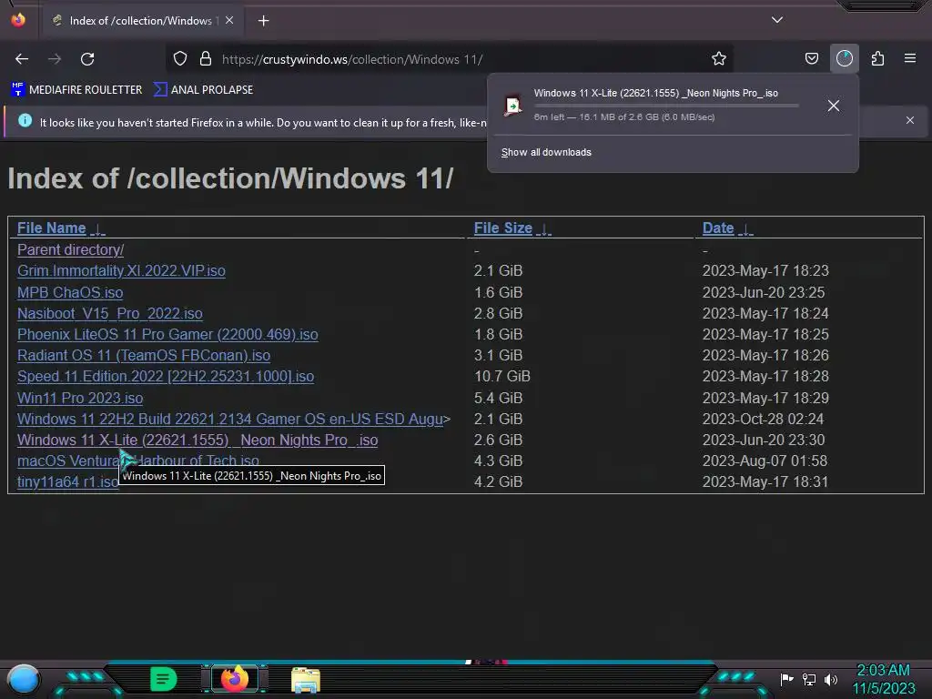The height and width of the screenshot is (699, 932).
Task: Dismiss the Firefox refresh notification bar
Action: (910, 120)
